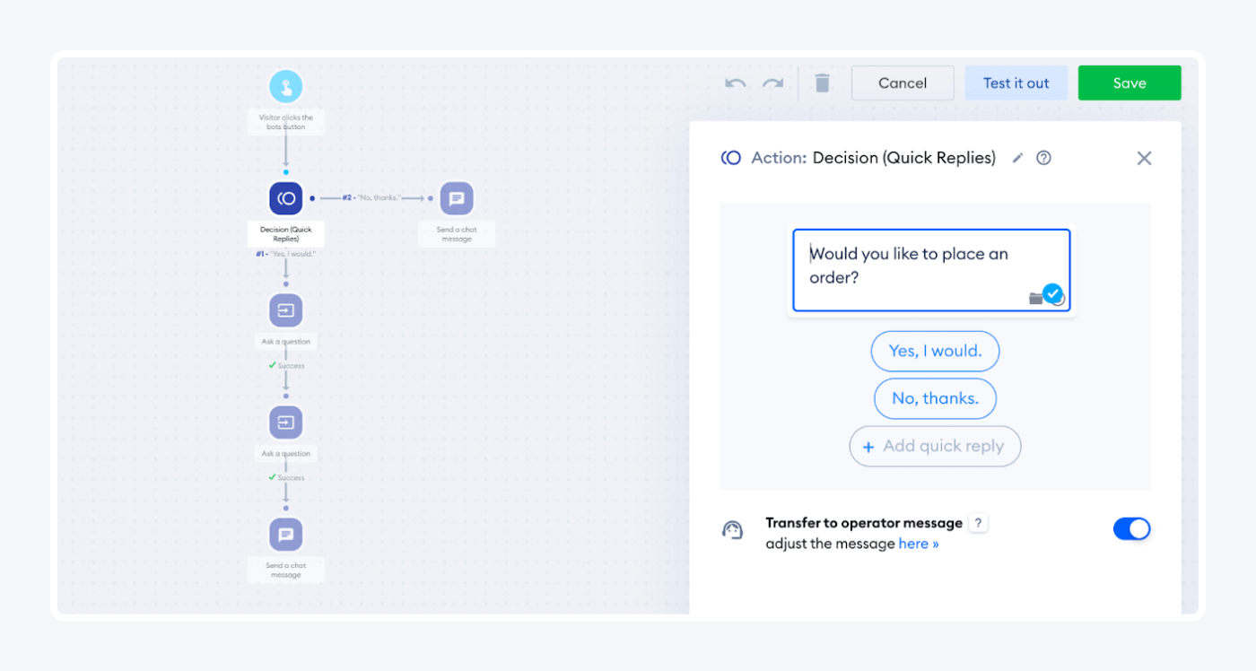Image resolution: width=1256 pixels, height=671 pixels.
Task: Select the second Ask a question node
Action: click(286, 422)
